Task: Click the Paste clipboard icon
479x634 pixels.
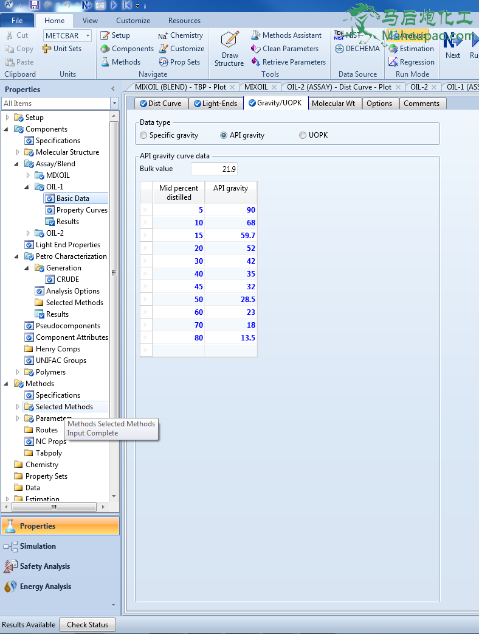Action: coord(9,62)
